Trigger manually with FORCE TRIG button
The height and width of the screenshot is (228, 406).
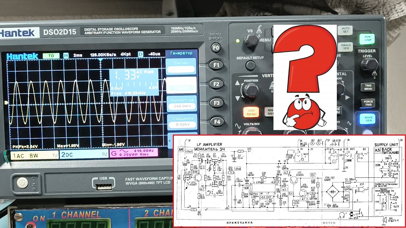[368, 104]
